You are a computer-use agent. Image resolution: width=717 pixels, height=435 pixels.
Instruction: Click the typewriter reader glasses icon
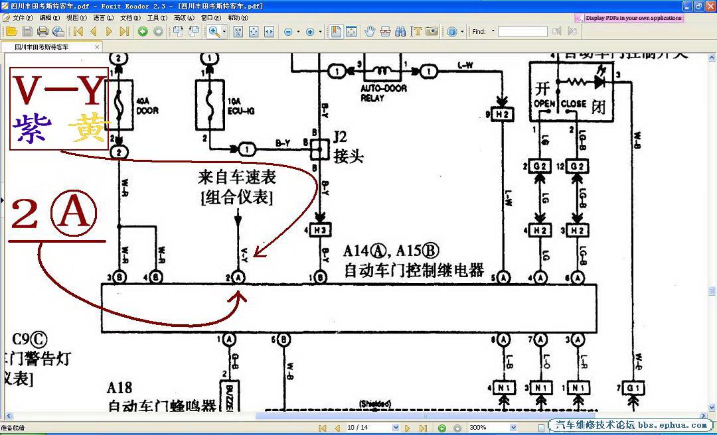386,32
